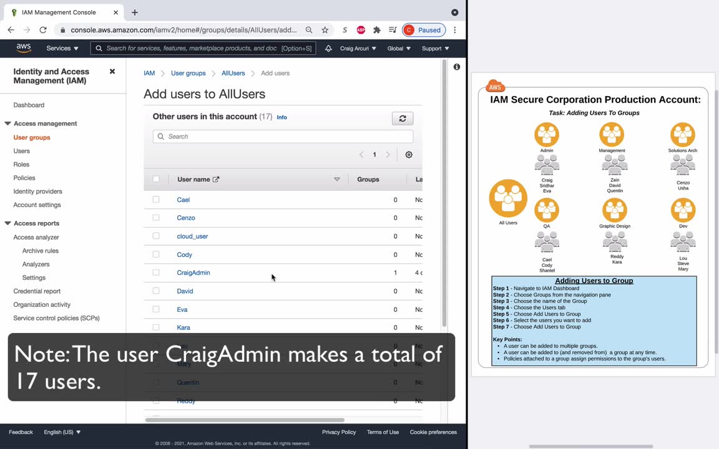Select the checkbox for cloud_user

point(156,236)
